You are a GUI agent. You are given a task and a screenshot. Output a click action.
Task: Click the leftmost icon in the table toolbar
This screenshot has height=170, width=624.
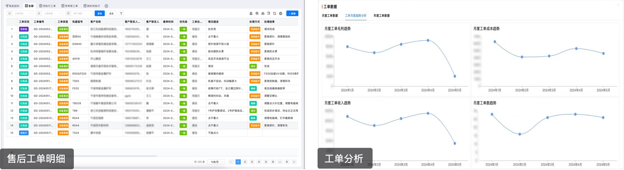point(251,14)
